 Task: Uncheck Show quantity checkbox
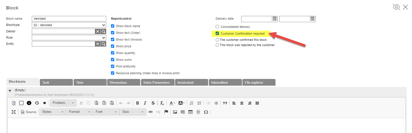(113, 53)
